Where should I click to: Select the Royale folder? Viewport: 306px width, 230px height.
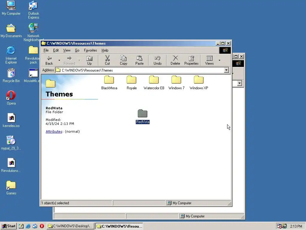131,83
